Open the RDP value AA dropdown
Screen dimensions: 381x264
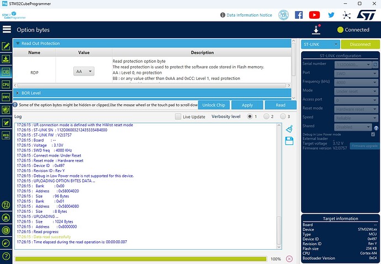click(84, 71)
